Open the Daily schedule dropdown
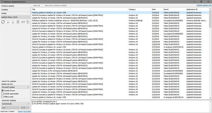This screenshot has height=113, width=212. [10, 108]
